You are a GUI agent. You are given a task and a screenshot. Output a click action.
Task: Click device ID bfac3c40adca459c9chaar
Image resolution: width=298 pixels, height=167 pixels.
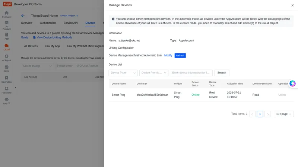point(152,95)
